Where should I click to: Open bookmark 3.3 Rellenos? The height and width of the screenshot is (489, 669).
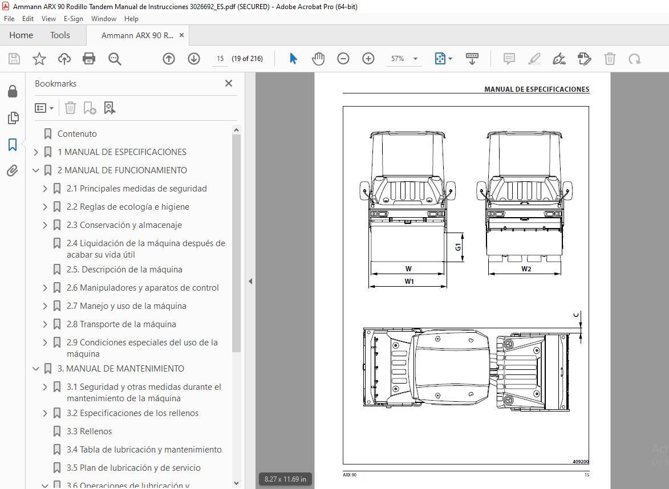point(89,431)
